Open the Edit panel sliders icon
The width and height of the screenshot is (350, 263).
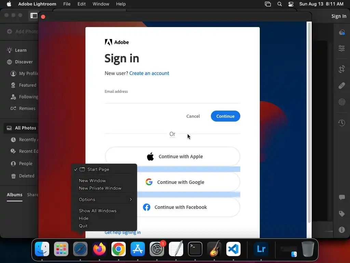tap(341, 48)
